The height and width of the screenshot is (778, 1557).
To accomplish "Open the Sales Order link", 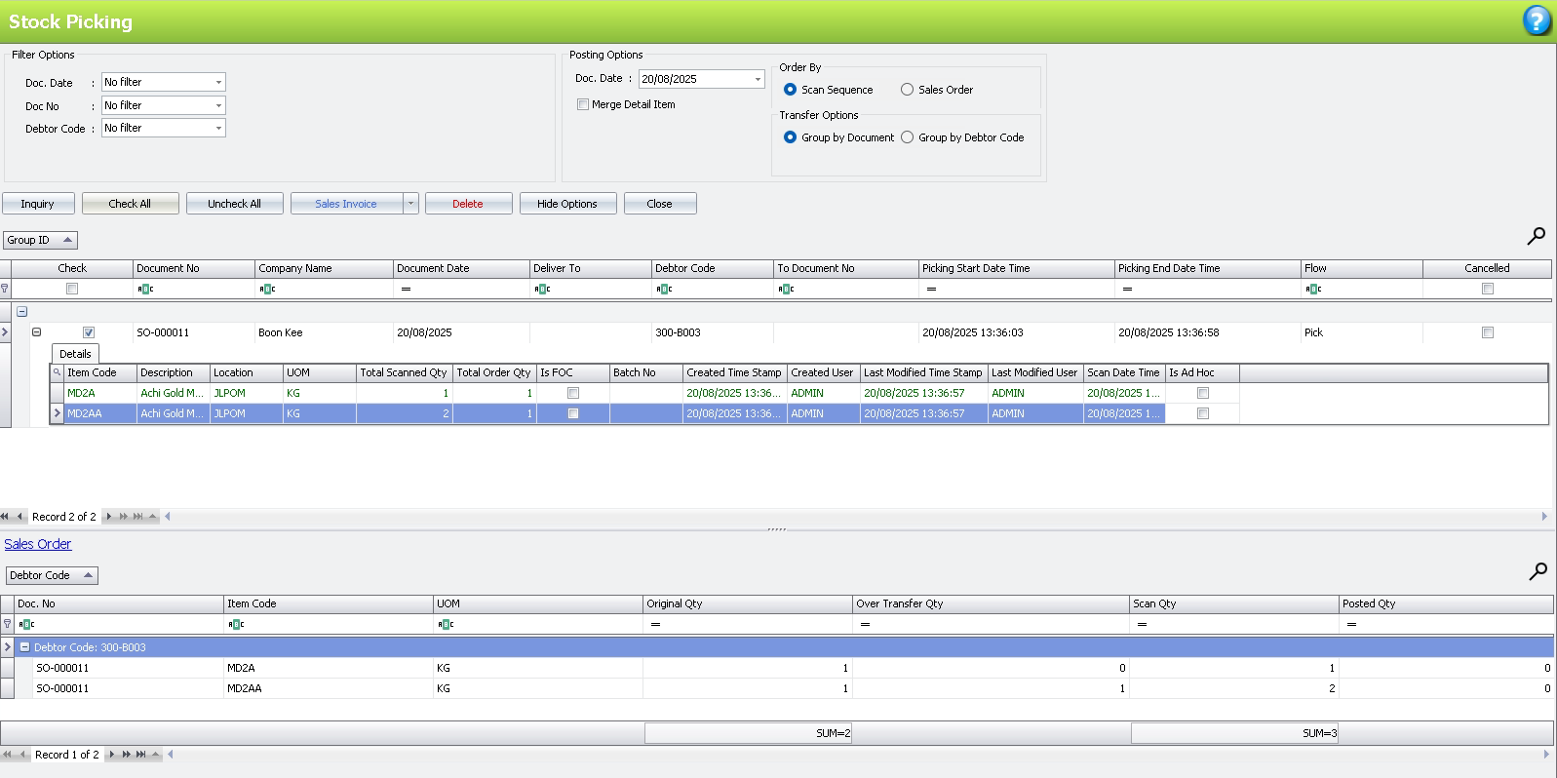I will click(x=38, y=544).
